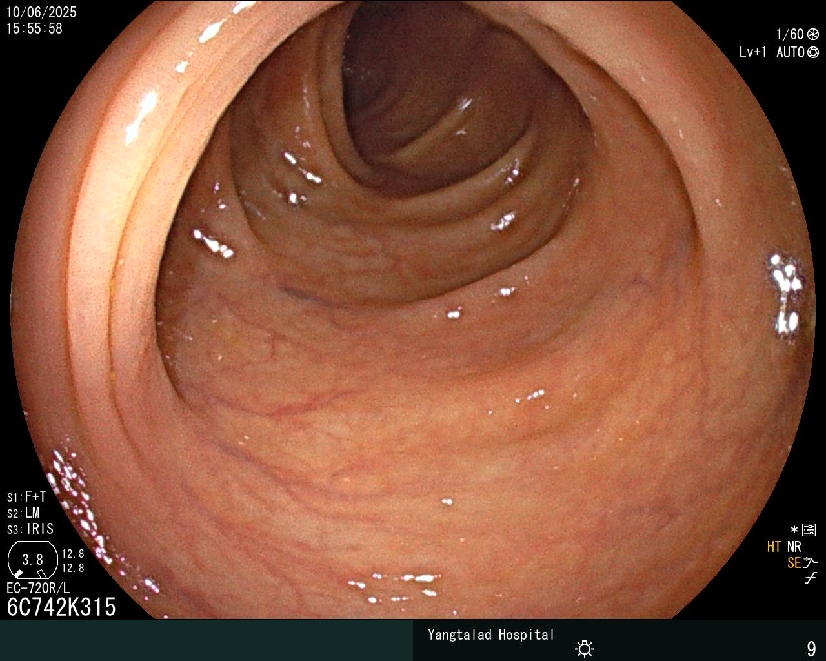Click the asterisk indicator beside settings icon
The height and width of the screenshot is (661, 826).
[794, 530]
